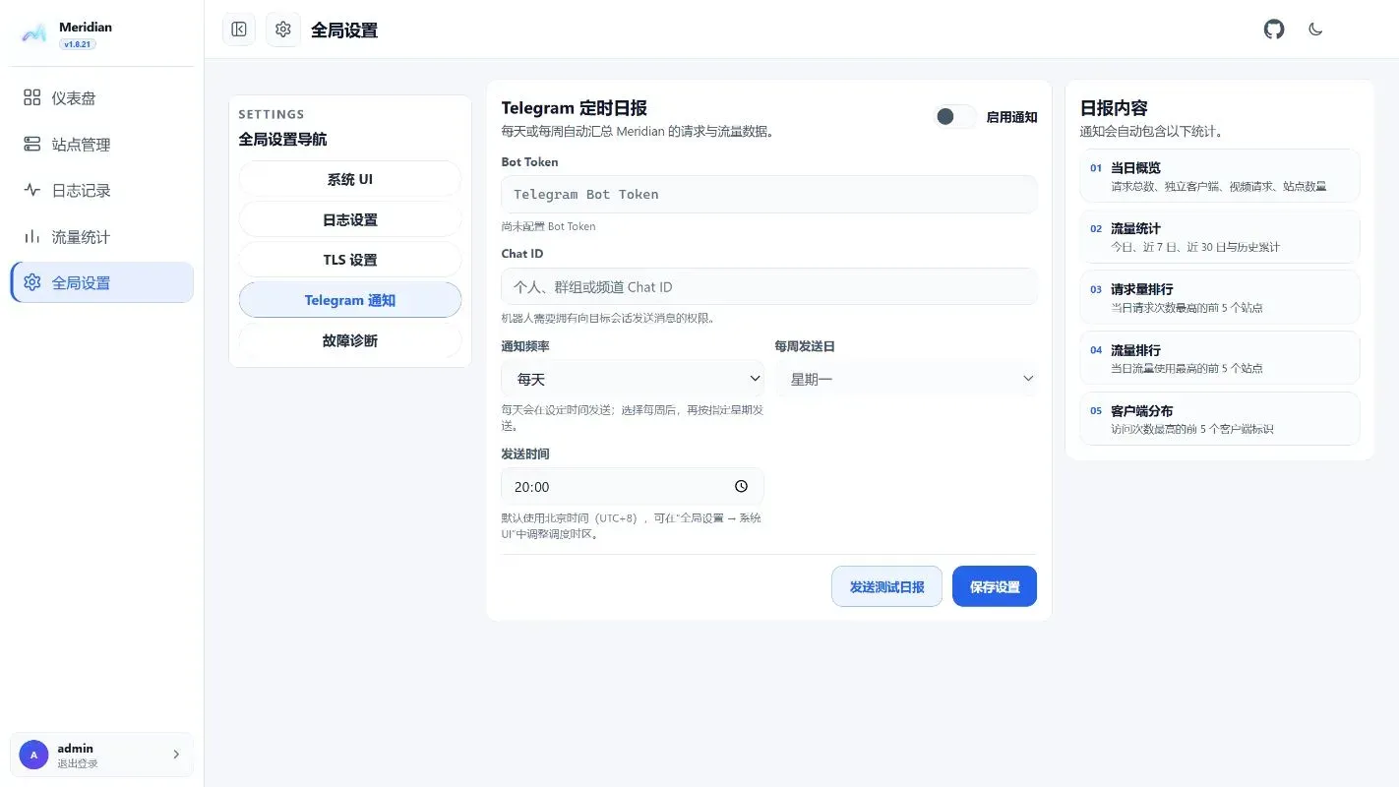Click the 流量统计 report card numbered 02
Viewport: 1399px width, 787px height.
click(1220, 237)
